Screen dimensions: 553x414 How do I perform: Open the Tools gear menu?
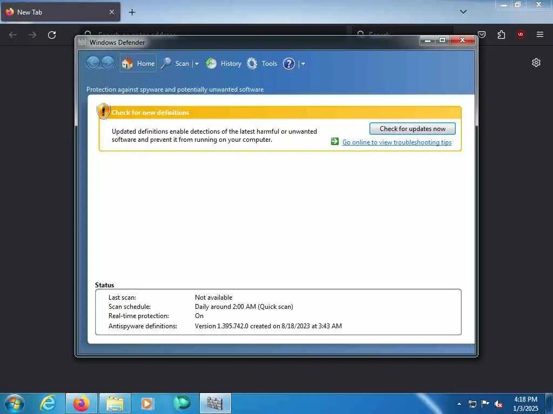pos(262,64)
